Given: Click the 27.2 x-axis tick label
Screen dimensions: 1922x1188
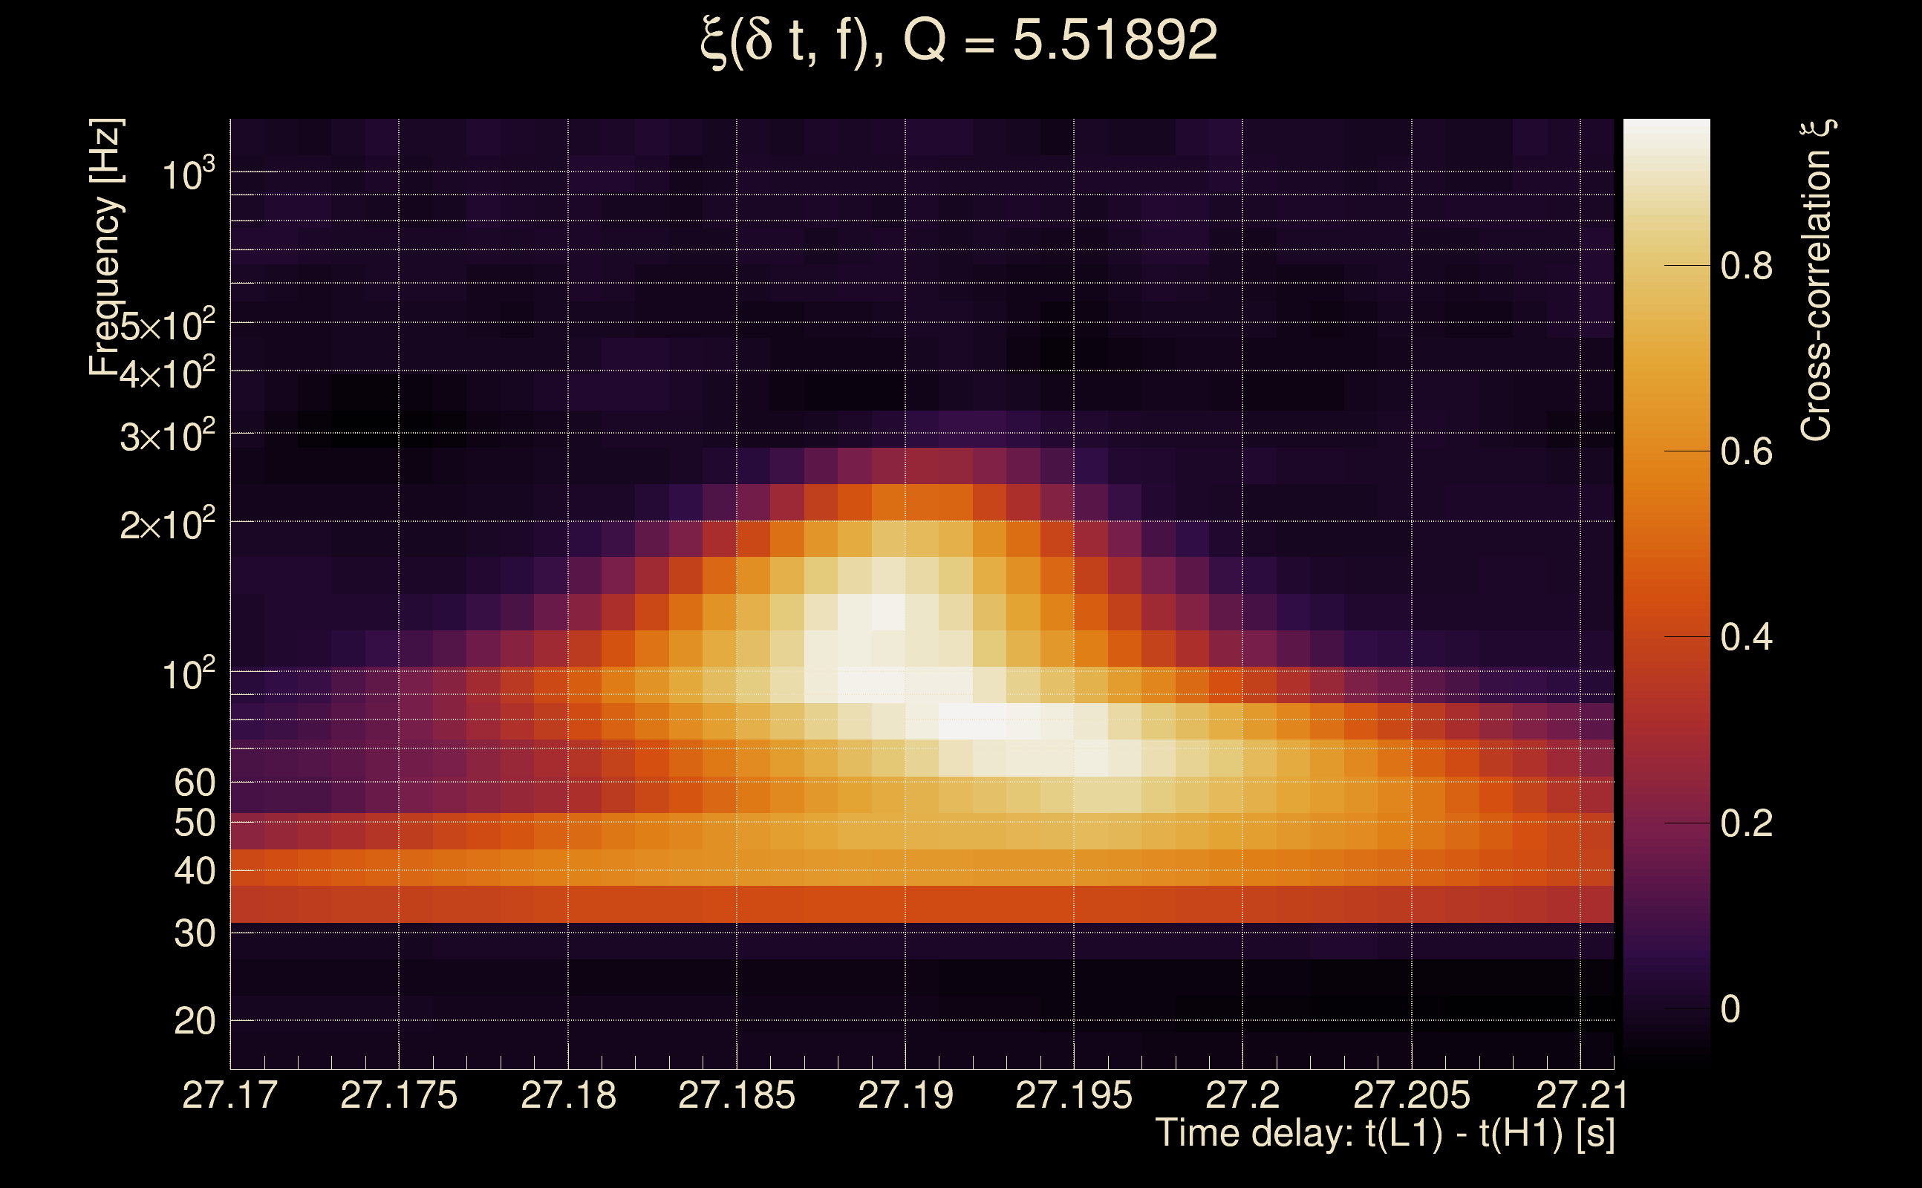Looking at the screenshot, I should 1242,1095.
